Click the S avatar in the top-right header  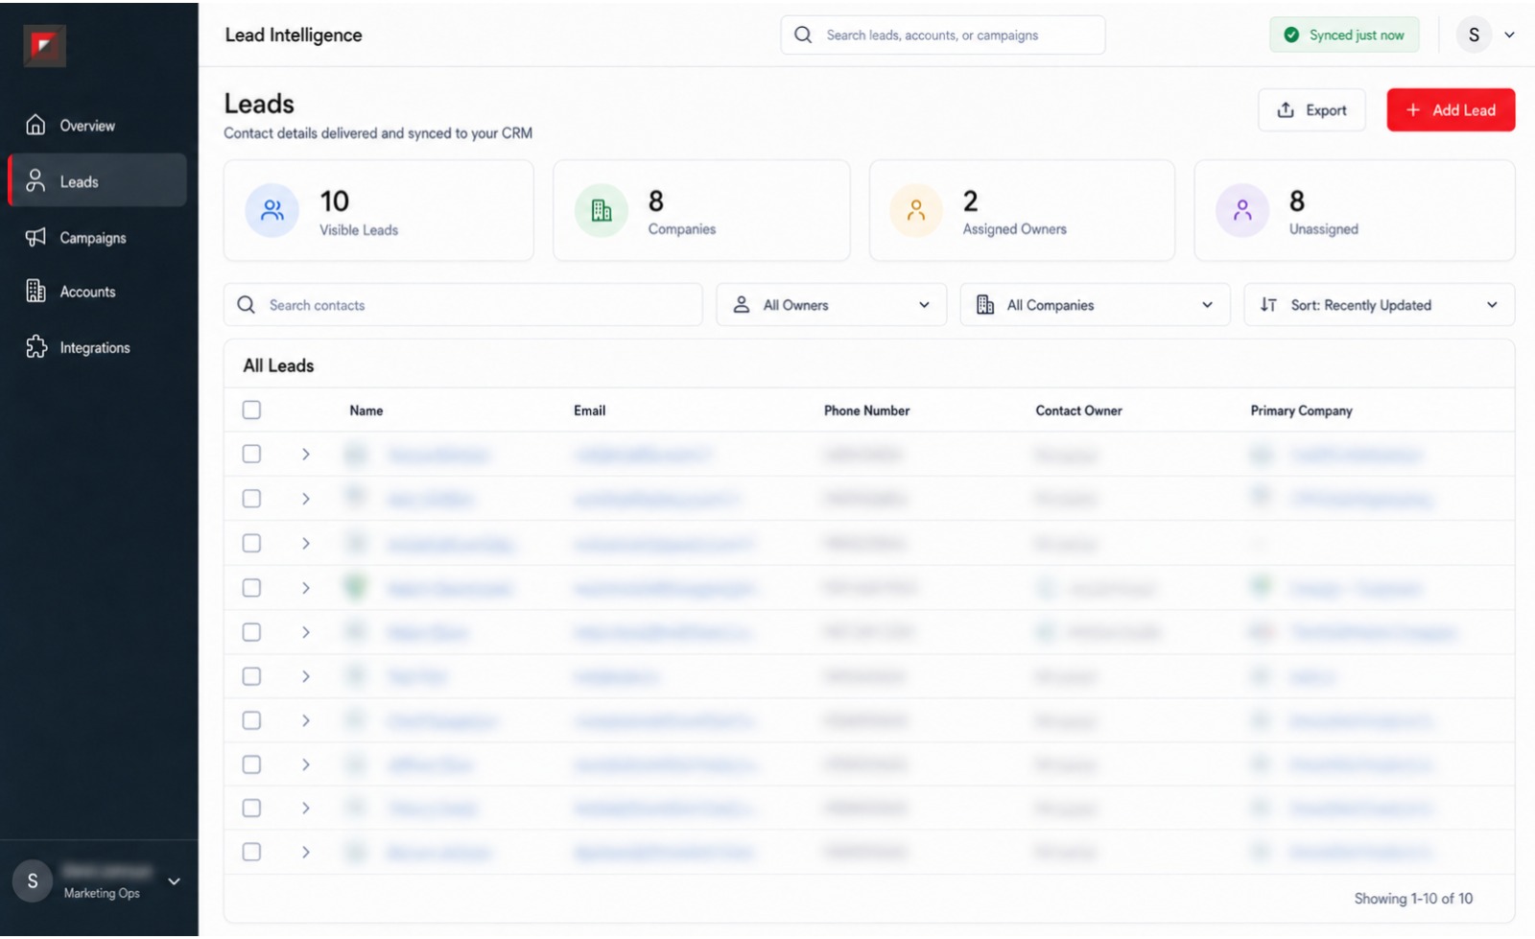[x=1474, y=35]
